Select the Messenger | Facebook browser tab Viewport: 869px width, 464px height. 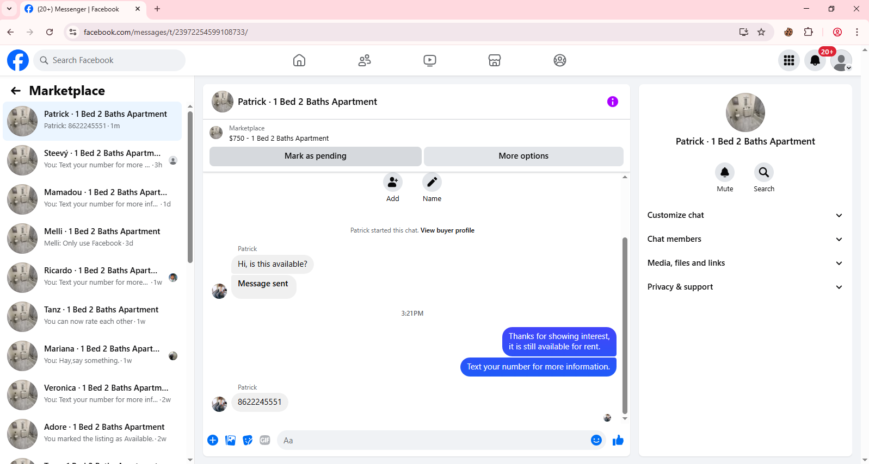pyautogui.click(x=83, y=9)
